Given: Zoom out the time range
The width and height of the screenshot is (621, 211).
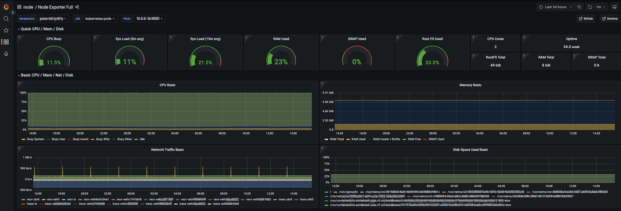Looking at the screenshot, I should (579, 7).
